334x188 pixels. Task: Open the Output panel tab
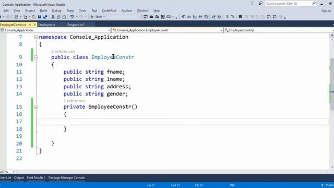point(19,178)
